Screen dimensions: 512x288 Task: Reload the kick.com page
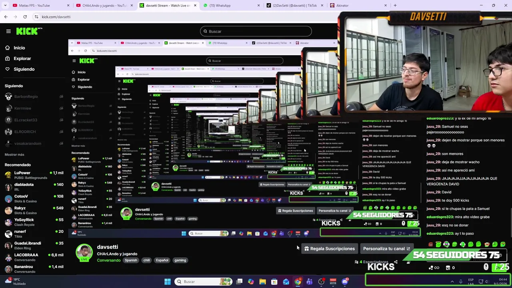25,17
